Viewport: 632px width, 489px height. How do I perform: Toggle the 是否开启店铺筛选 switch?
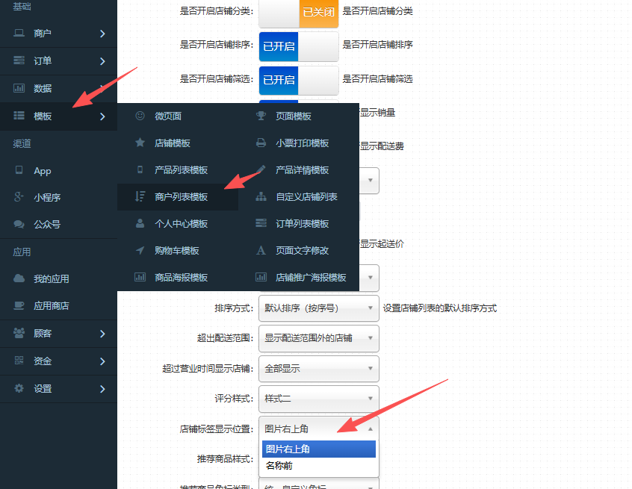[x=298, y=79]
